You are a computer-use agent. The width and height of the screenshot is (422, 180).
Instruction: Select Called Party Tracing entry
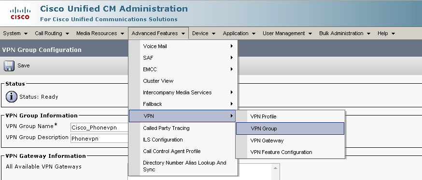[183, 128]
